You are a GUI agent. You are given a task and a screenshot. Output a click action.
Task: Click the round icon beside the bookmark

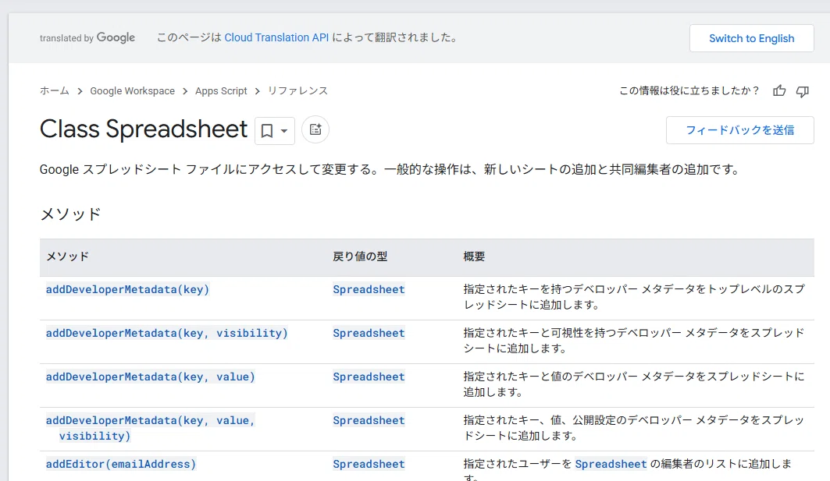pyautogui.click(x=315, y=129)
